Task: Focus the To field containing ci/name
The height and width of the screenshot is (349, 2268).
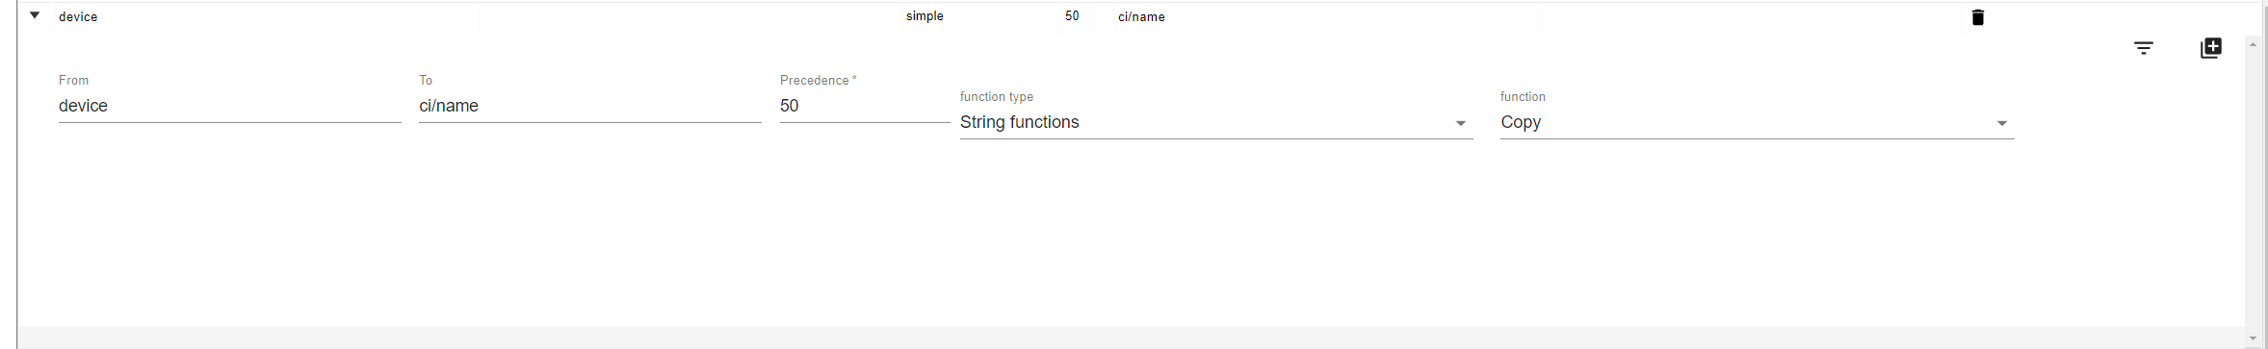Action: click(589, 106)
